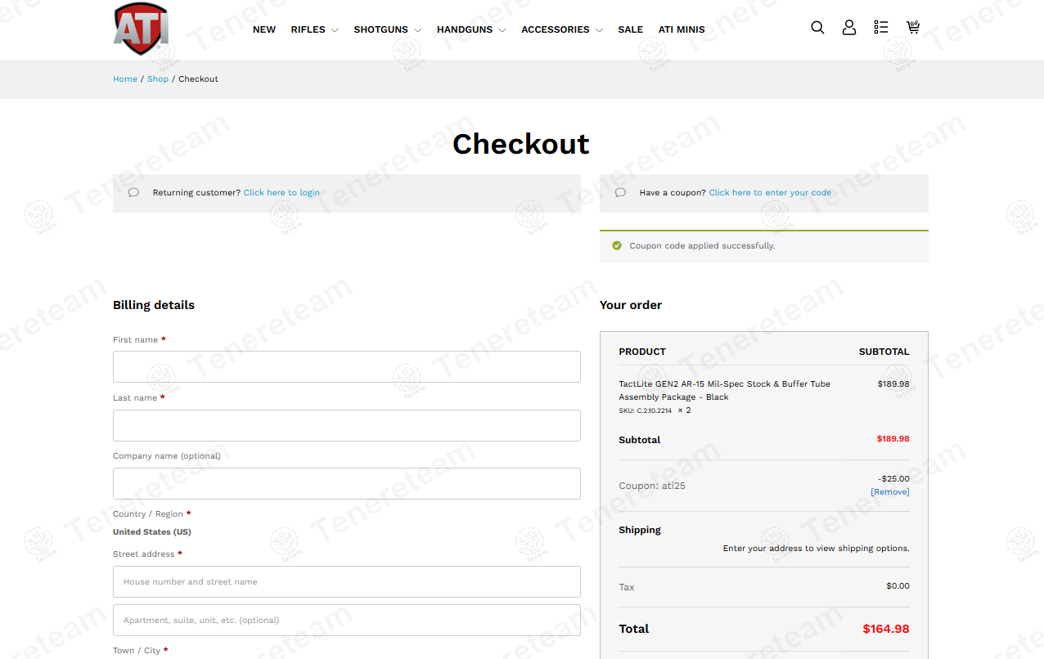Expand the Rifles dropdown menu
Viewport: 1044px width, 659px height.
tap(314, 29)
